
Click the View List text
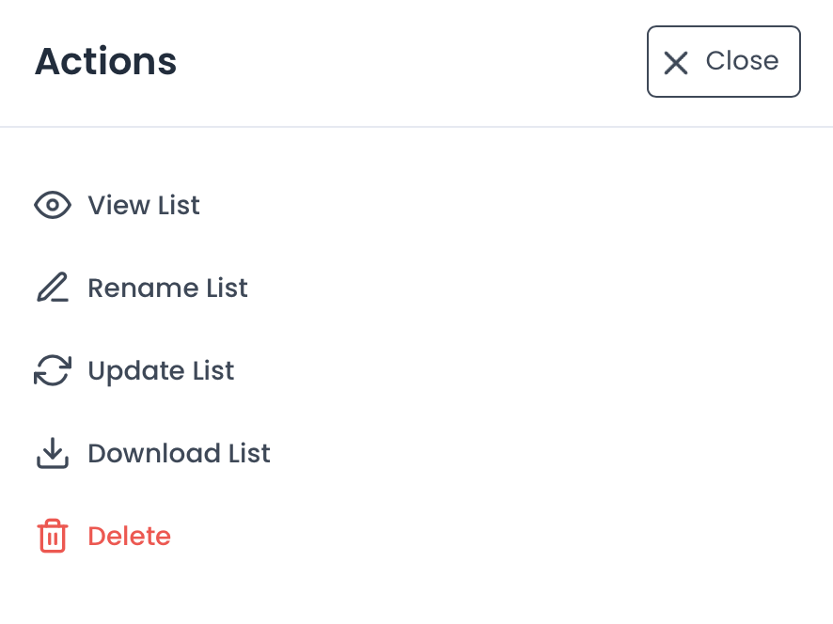coord(143,205)
